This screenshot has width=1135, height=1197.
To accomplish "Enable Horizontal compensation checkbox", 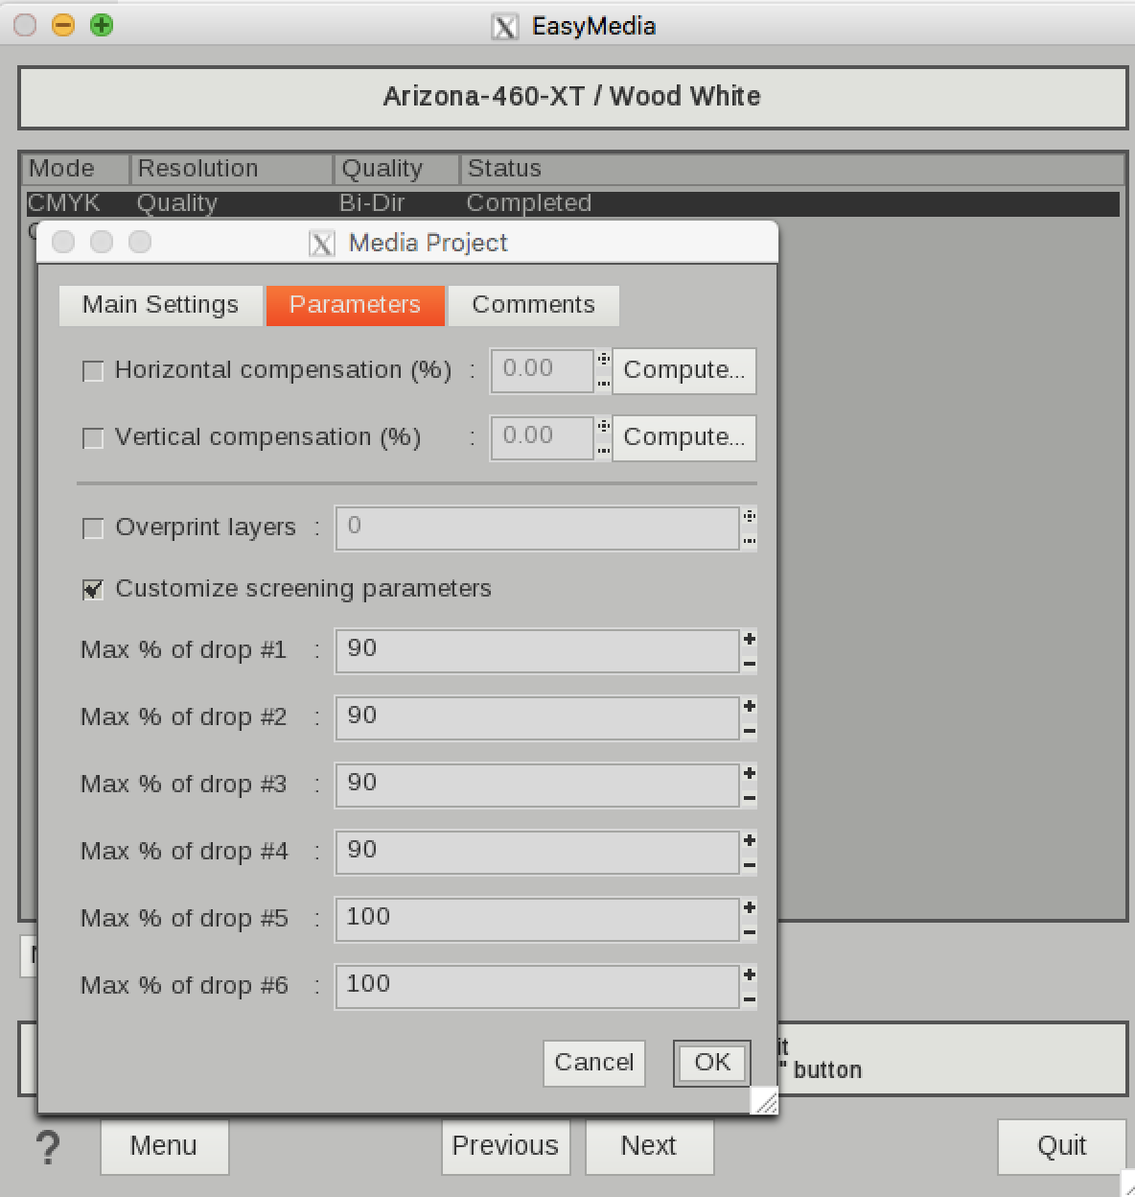I will tap(93, 371).
